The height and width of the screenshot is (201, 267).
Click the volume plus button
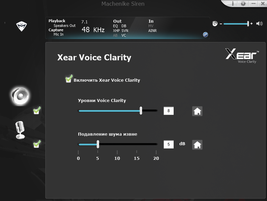tap(252, 24)
